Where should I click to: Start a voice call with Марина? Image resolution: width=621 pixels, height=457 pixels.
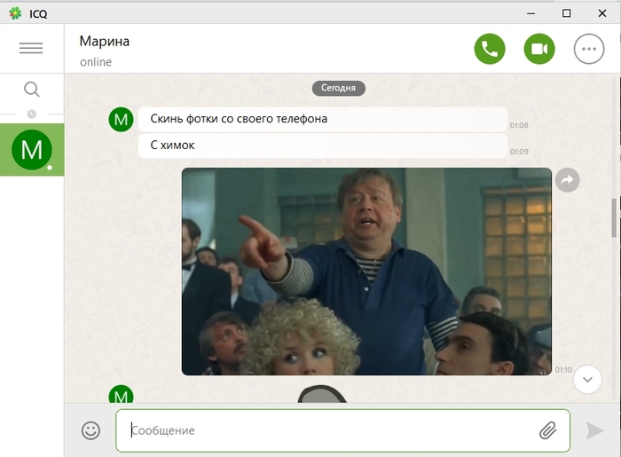(x=489, y=50)
